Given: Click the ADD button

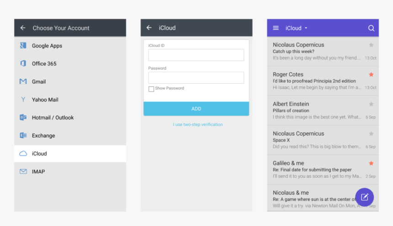Looking at the screenshot, I should [x=196, y=109].
